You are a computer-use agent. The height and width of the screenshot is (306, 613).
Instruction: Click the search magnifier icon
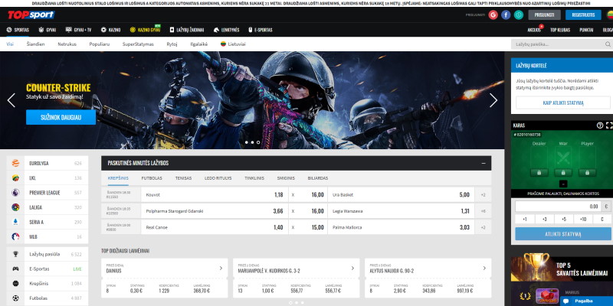[x=606, y=44]
